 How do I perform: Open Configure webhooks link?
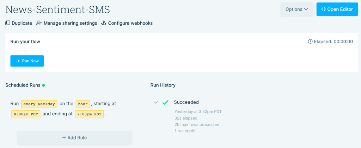pos(130,23)
